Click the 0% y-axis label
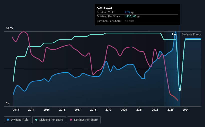205x127 pixels. 8,103
